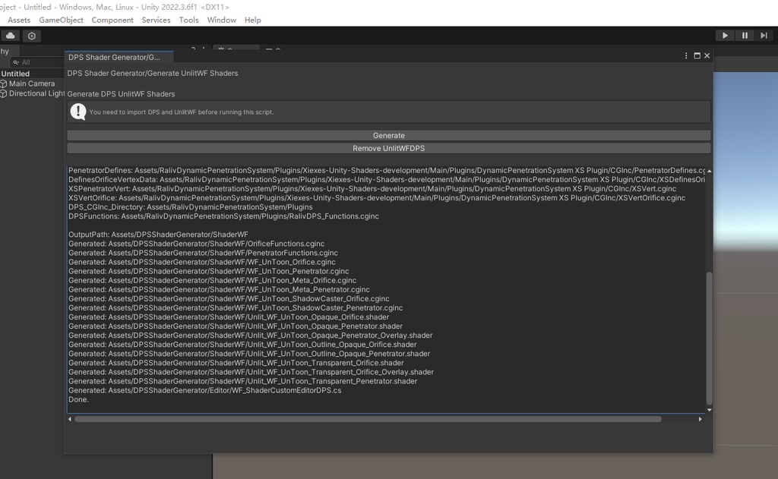This screenshot has height=479, width=778.
Task: Open the Help menu
Action: coord(252,20)
